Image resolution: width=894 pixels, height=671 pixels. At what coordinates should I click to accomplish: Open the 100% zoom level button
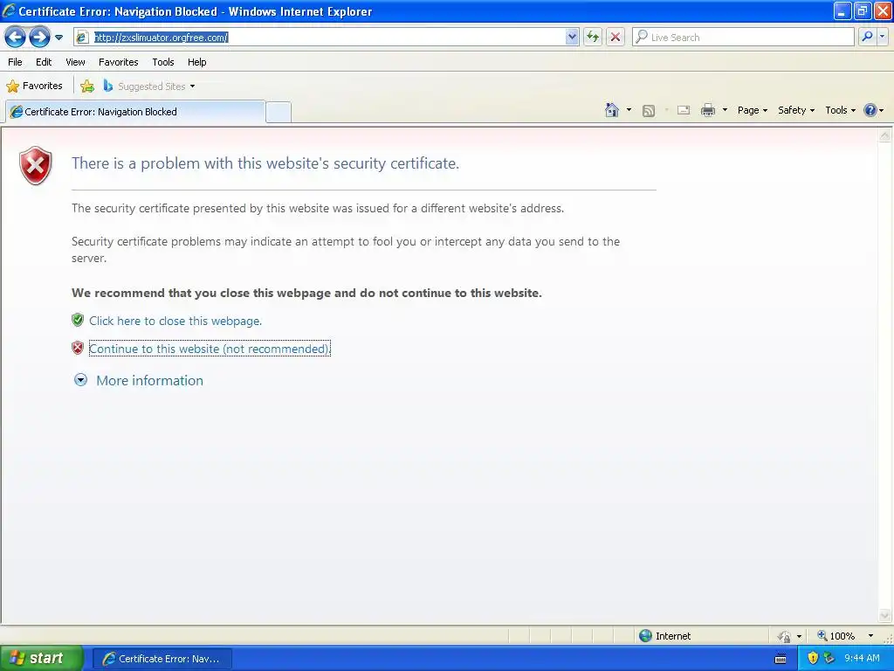tap(836, 636)
